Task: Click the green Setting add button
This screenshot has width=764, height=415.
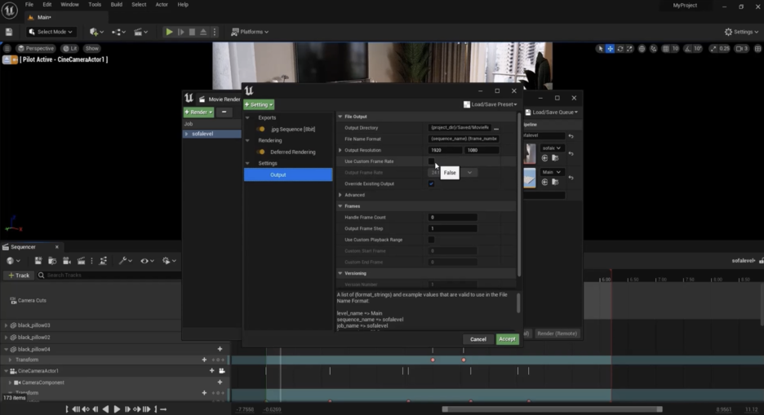Action: pos(259,104)
